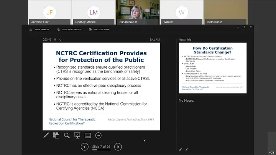Select Jordyn Felice participant tile
The width and height of the screenshot is (276, 155).
pos(49,12)
